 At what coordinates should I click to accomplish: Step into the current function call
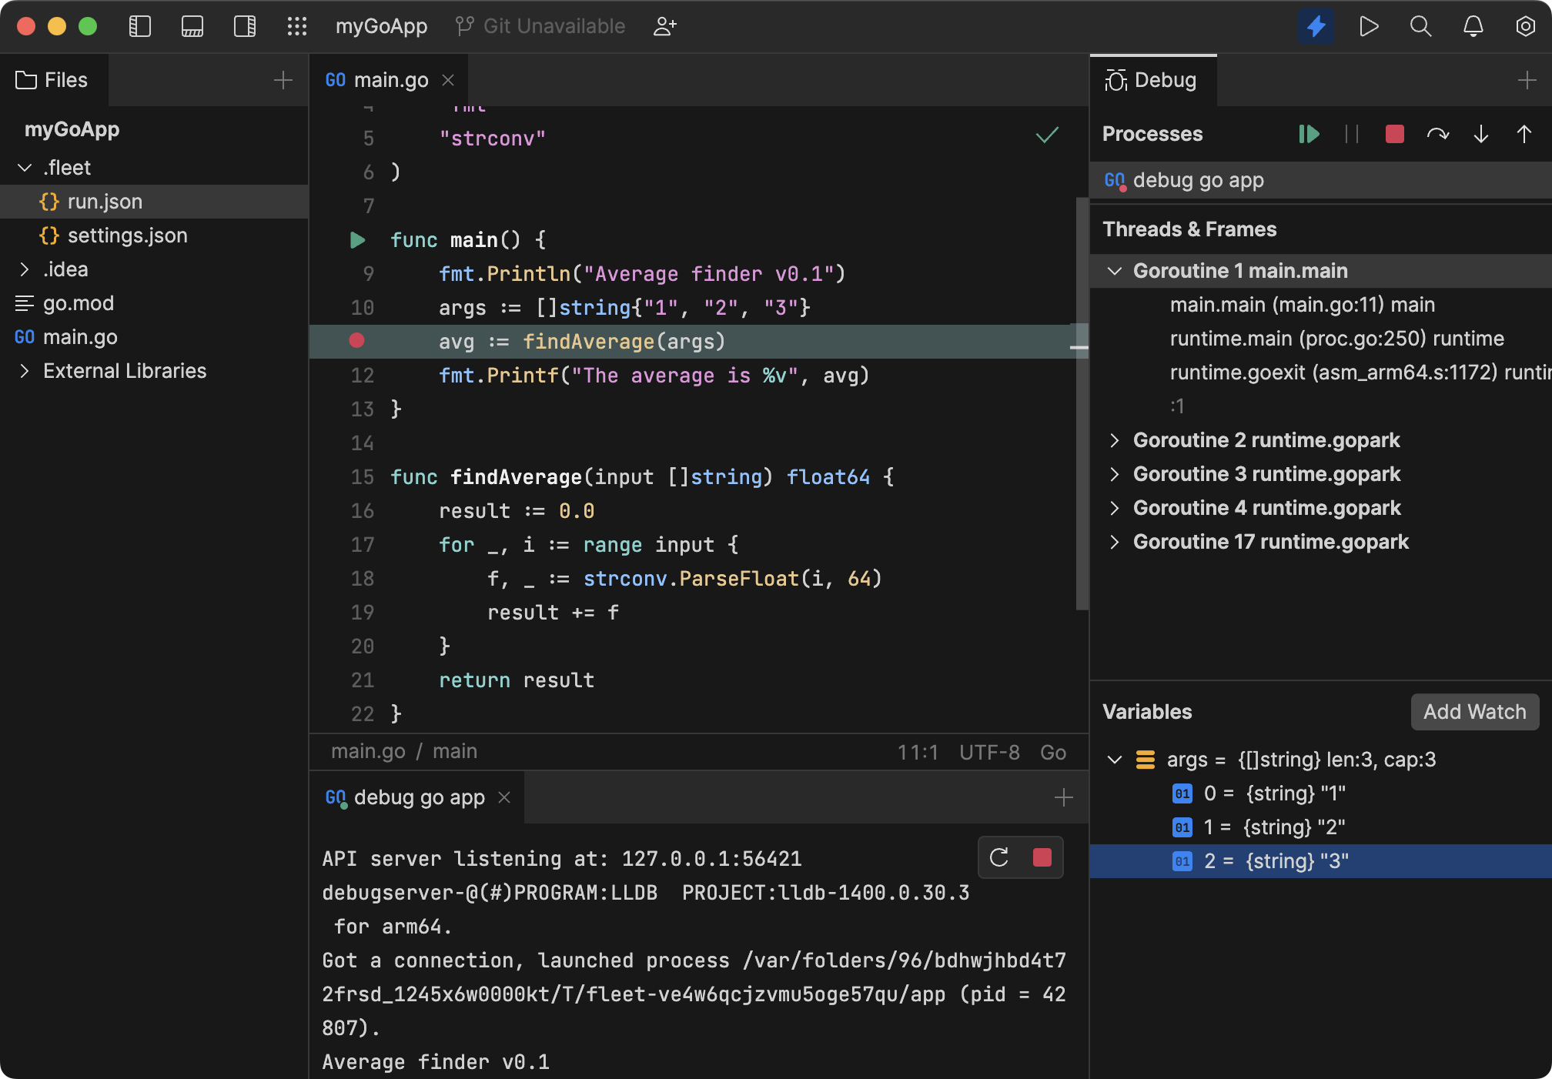pos(1480,135)
